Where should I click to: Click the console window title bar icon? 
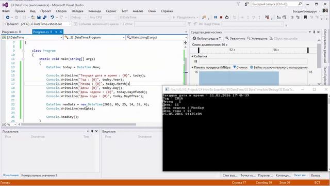pos(167,89)
